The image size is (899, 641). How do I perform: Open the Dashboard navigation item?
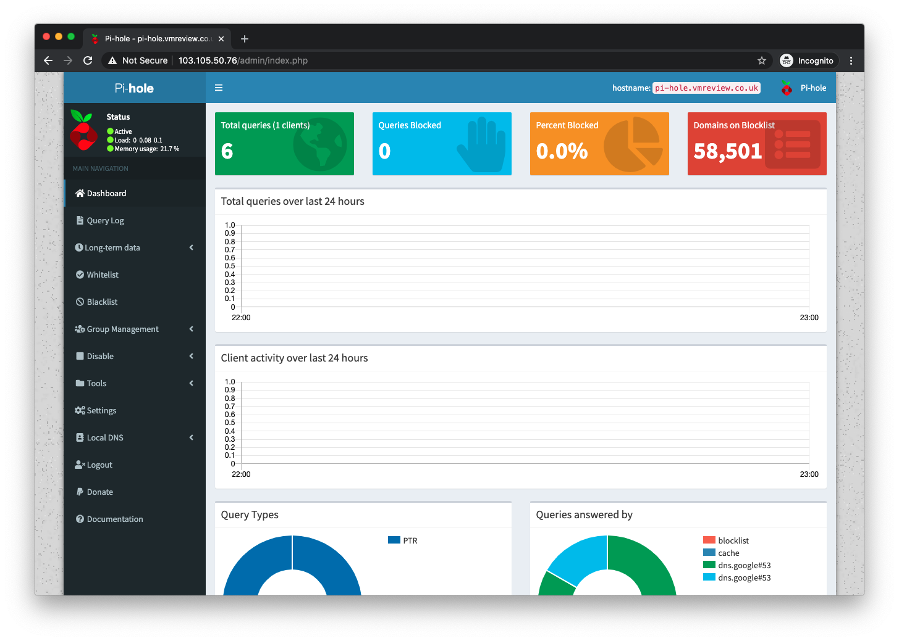[x=106, y=193]
